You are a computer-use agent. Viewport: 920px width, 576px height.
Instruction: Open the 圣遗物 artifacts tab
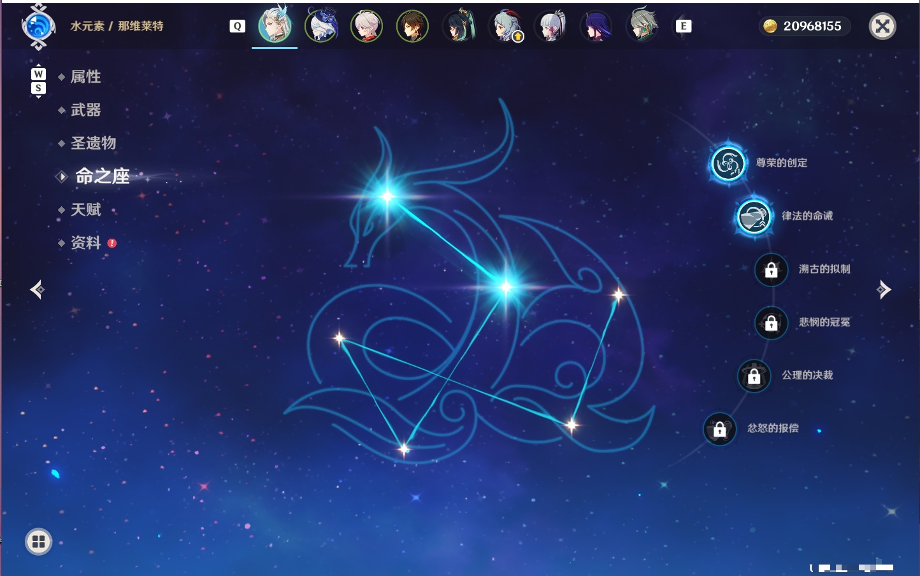93,143
